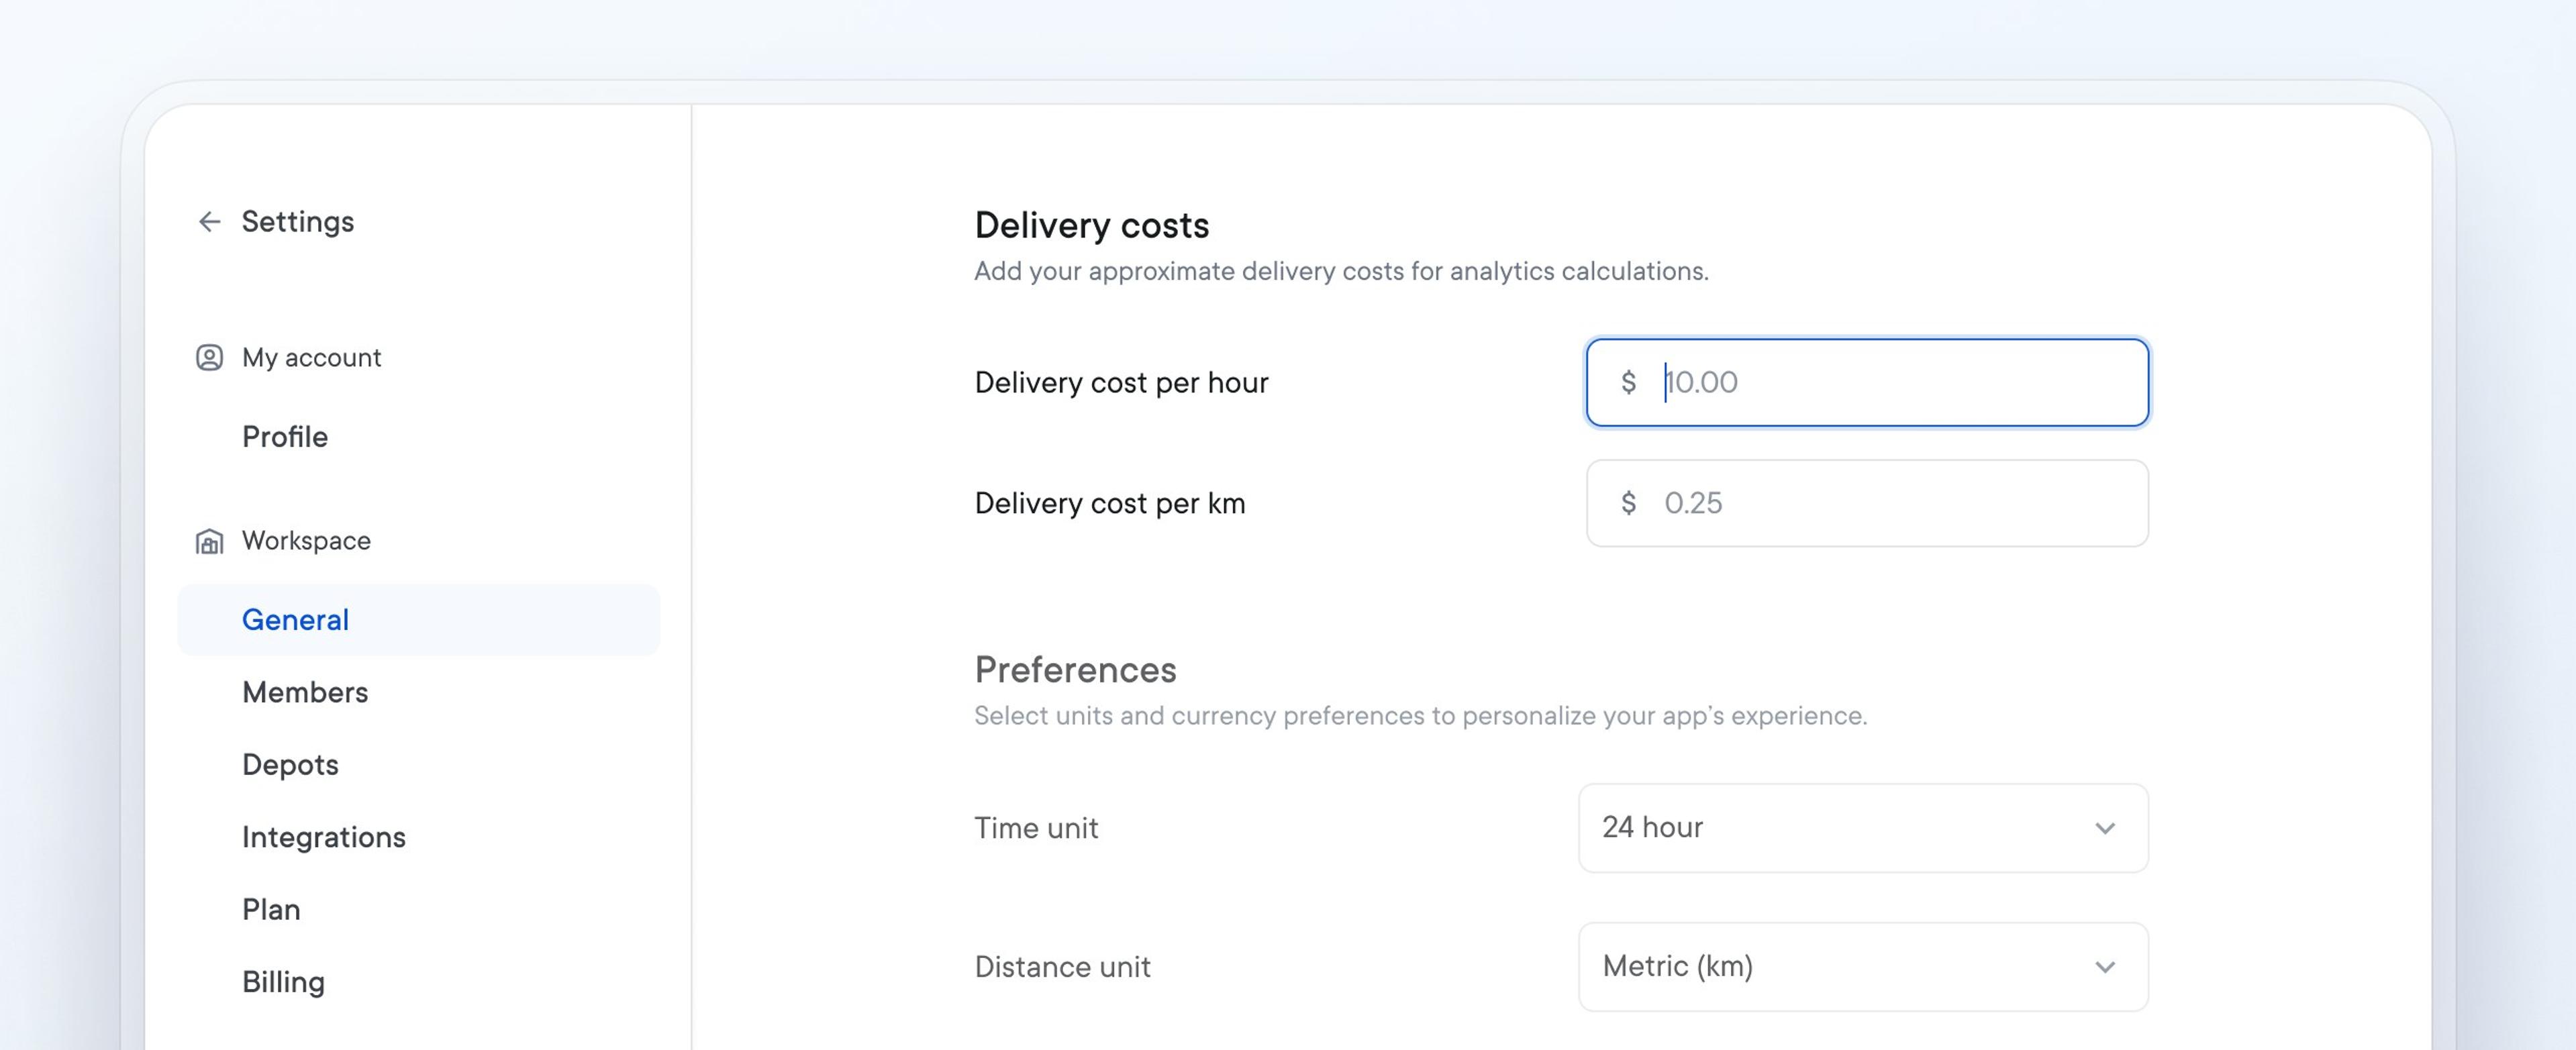The height and width of the screenshot is (1050, 2576).
Task: Click the Delivery cost per hour label
Action: 1121,382
